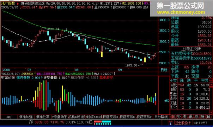The image size is (213, 127).
Task: Click the red-cyan market breadth bar indicator
Action: pos(103,123)
